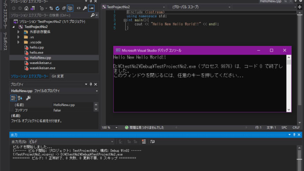The width and height of the screenshot is (304, 171).
Task: Click the Home icon in Solution Explorer toolbar
Action: [x=26, y=8]
